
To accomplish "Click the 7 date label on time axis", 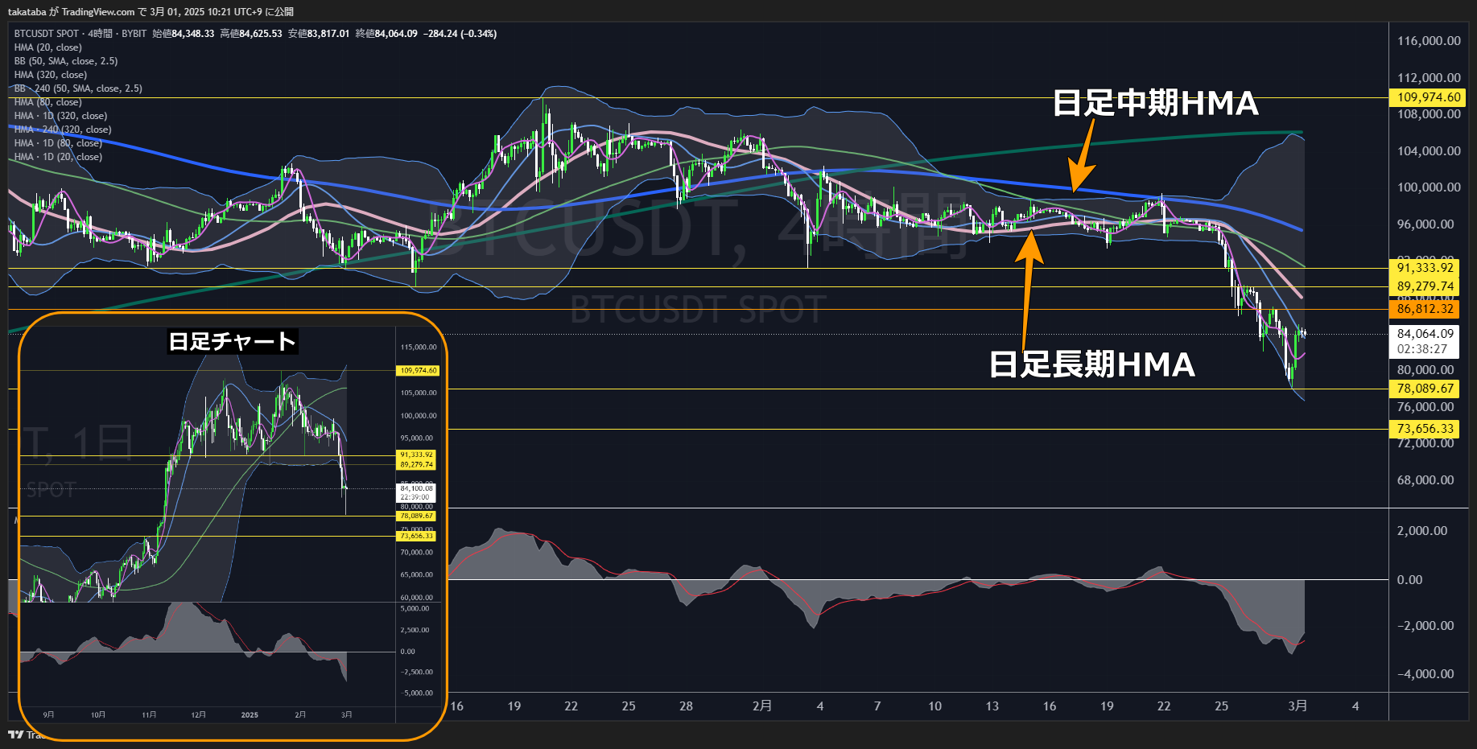I will [877, 706].
